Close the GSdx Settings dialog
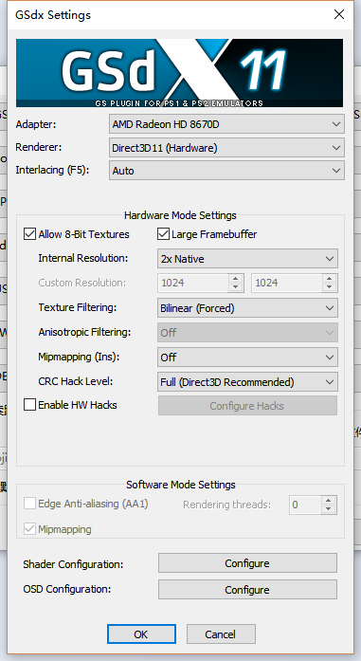The width and height of the screenshot is (361, 661). pos(338,15)
